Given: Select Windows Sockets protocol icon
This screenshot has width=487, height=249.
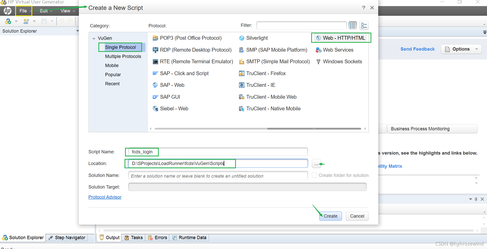Looking at the screenshot, I should tap(318, 61).
